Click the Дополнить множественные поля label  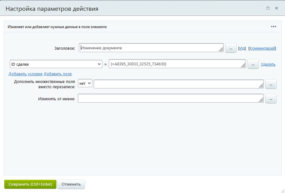pyautogui.click(x=45, y=84)
